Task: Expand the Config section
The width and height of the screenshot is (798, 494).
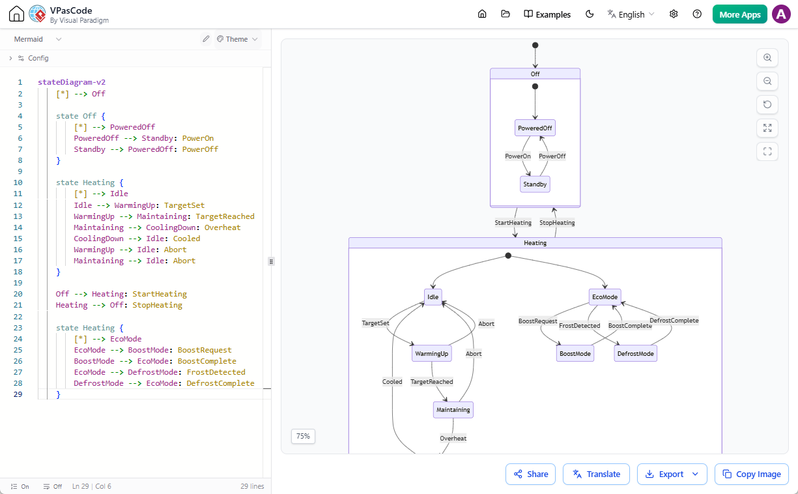Action: coord(29,58)
